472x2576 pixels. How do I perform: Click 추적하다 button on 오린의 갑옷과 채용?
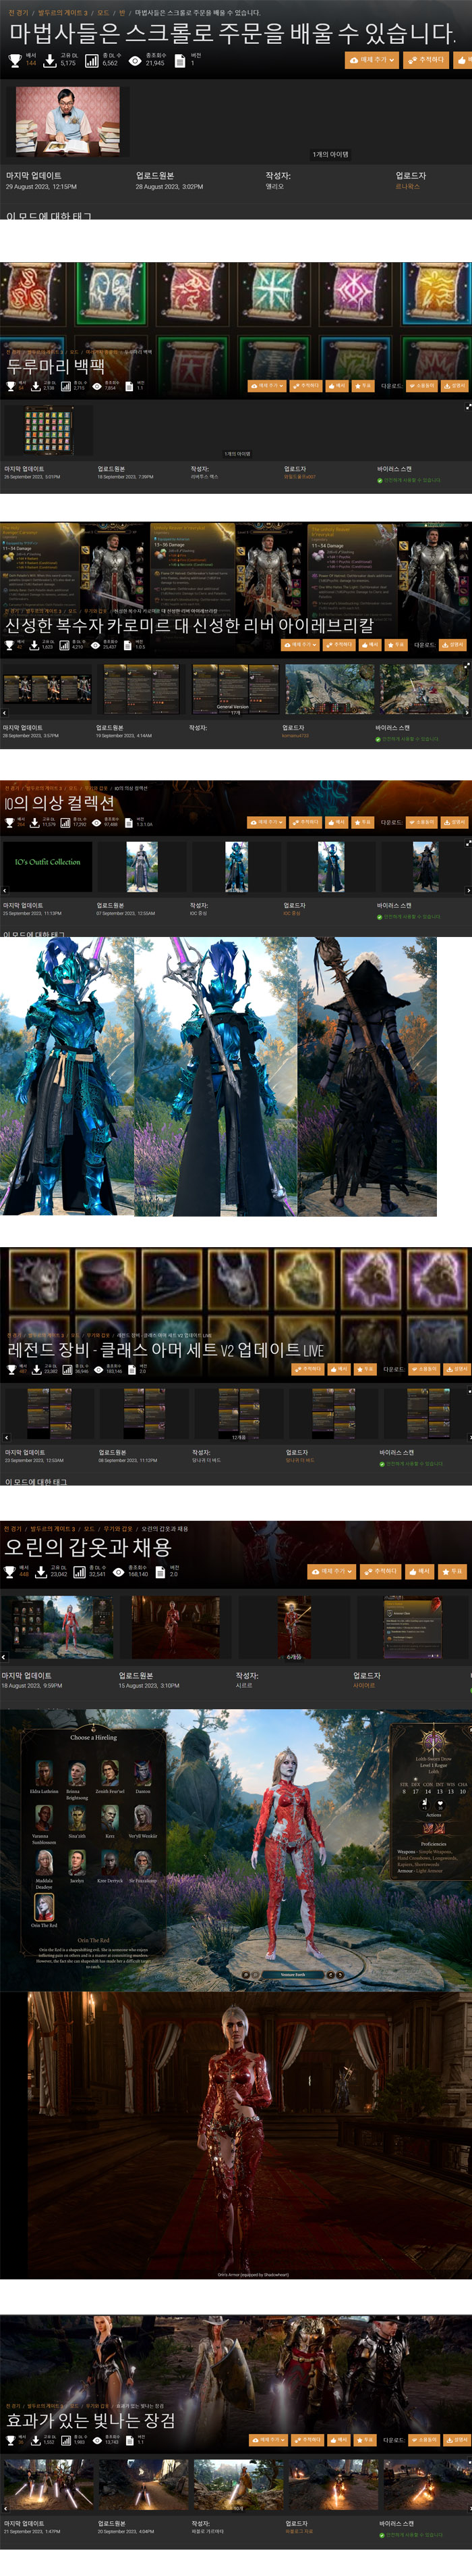[381, 1572]
